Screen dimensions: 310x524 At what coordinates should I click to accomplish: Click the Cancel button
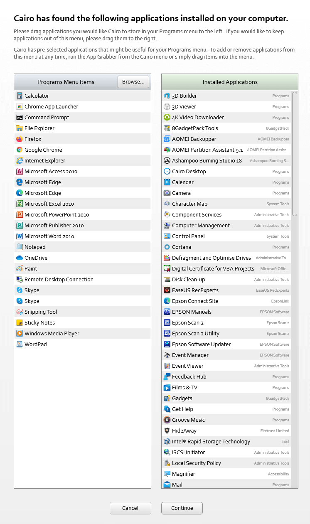pos(130,508)
